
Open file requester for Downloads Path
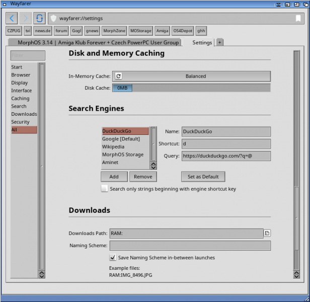267,233
